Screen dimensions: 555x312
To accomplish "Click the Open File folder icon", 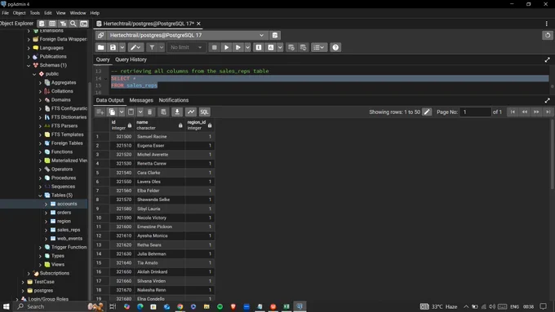I will [101, 47].
